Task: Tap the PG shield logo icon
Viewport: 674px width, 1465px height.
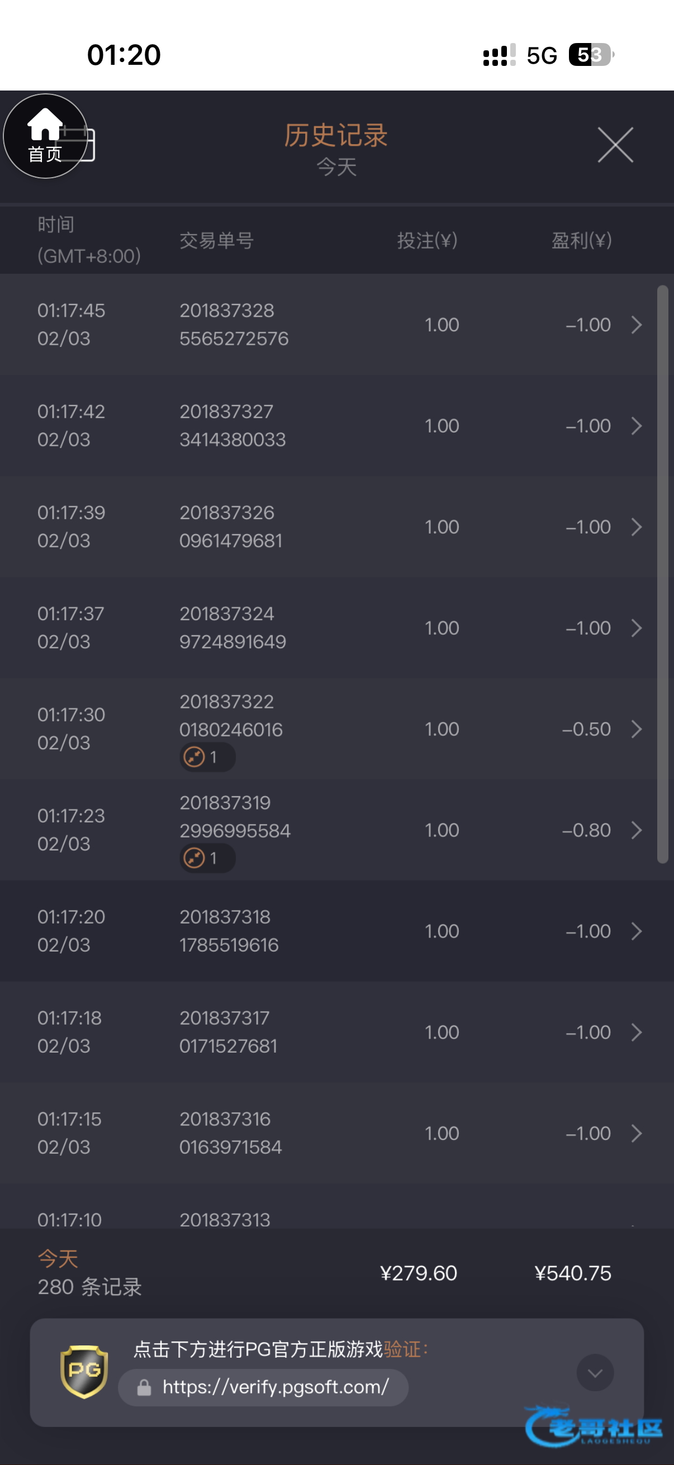Action: [84, 1371]
